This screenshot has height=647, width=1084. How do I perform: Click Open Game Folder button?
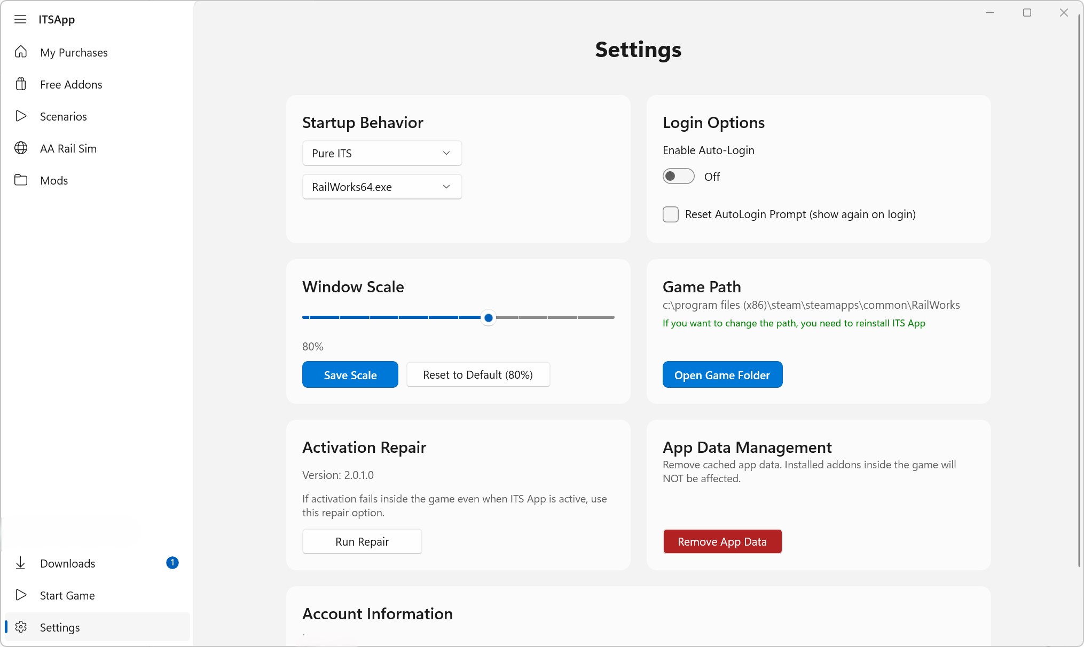(722, 374)
